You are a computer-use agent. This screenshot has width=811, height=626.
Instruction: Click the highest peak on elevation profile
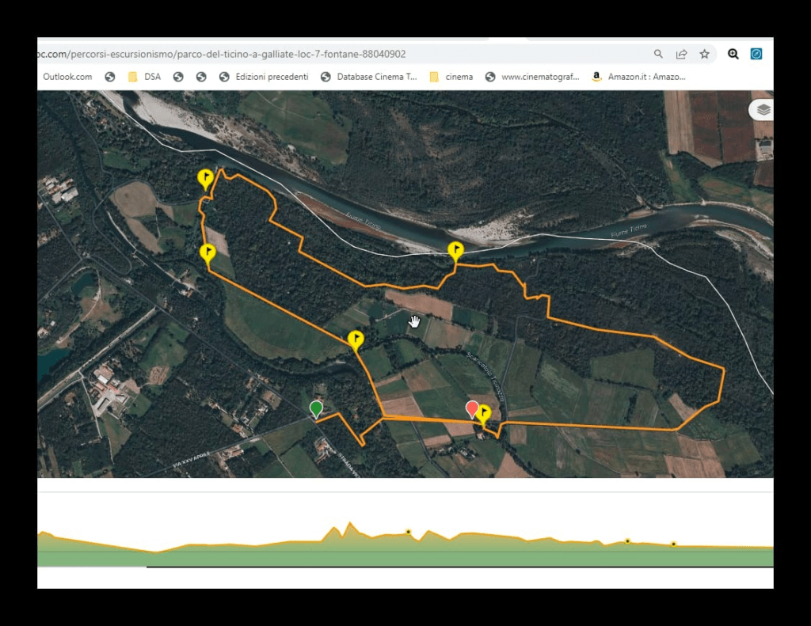[x=349, y=524]
